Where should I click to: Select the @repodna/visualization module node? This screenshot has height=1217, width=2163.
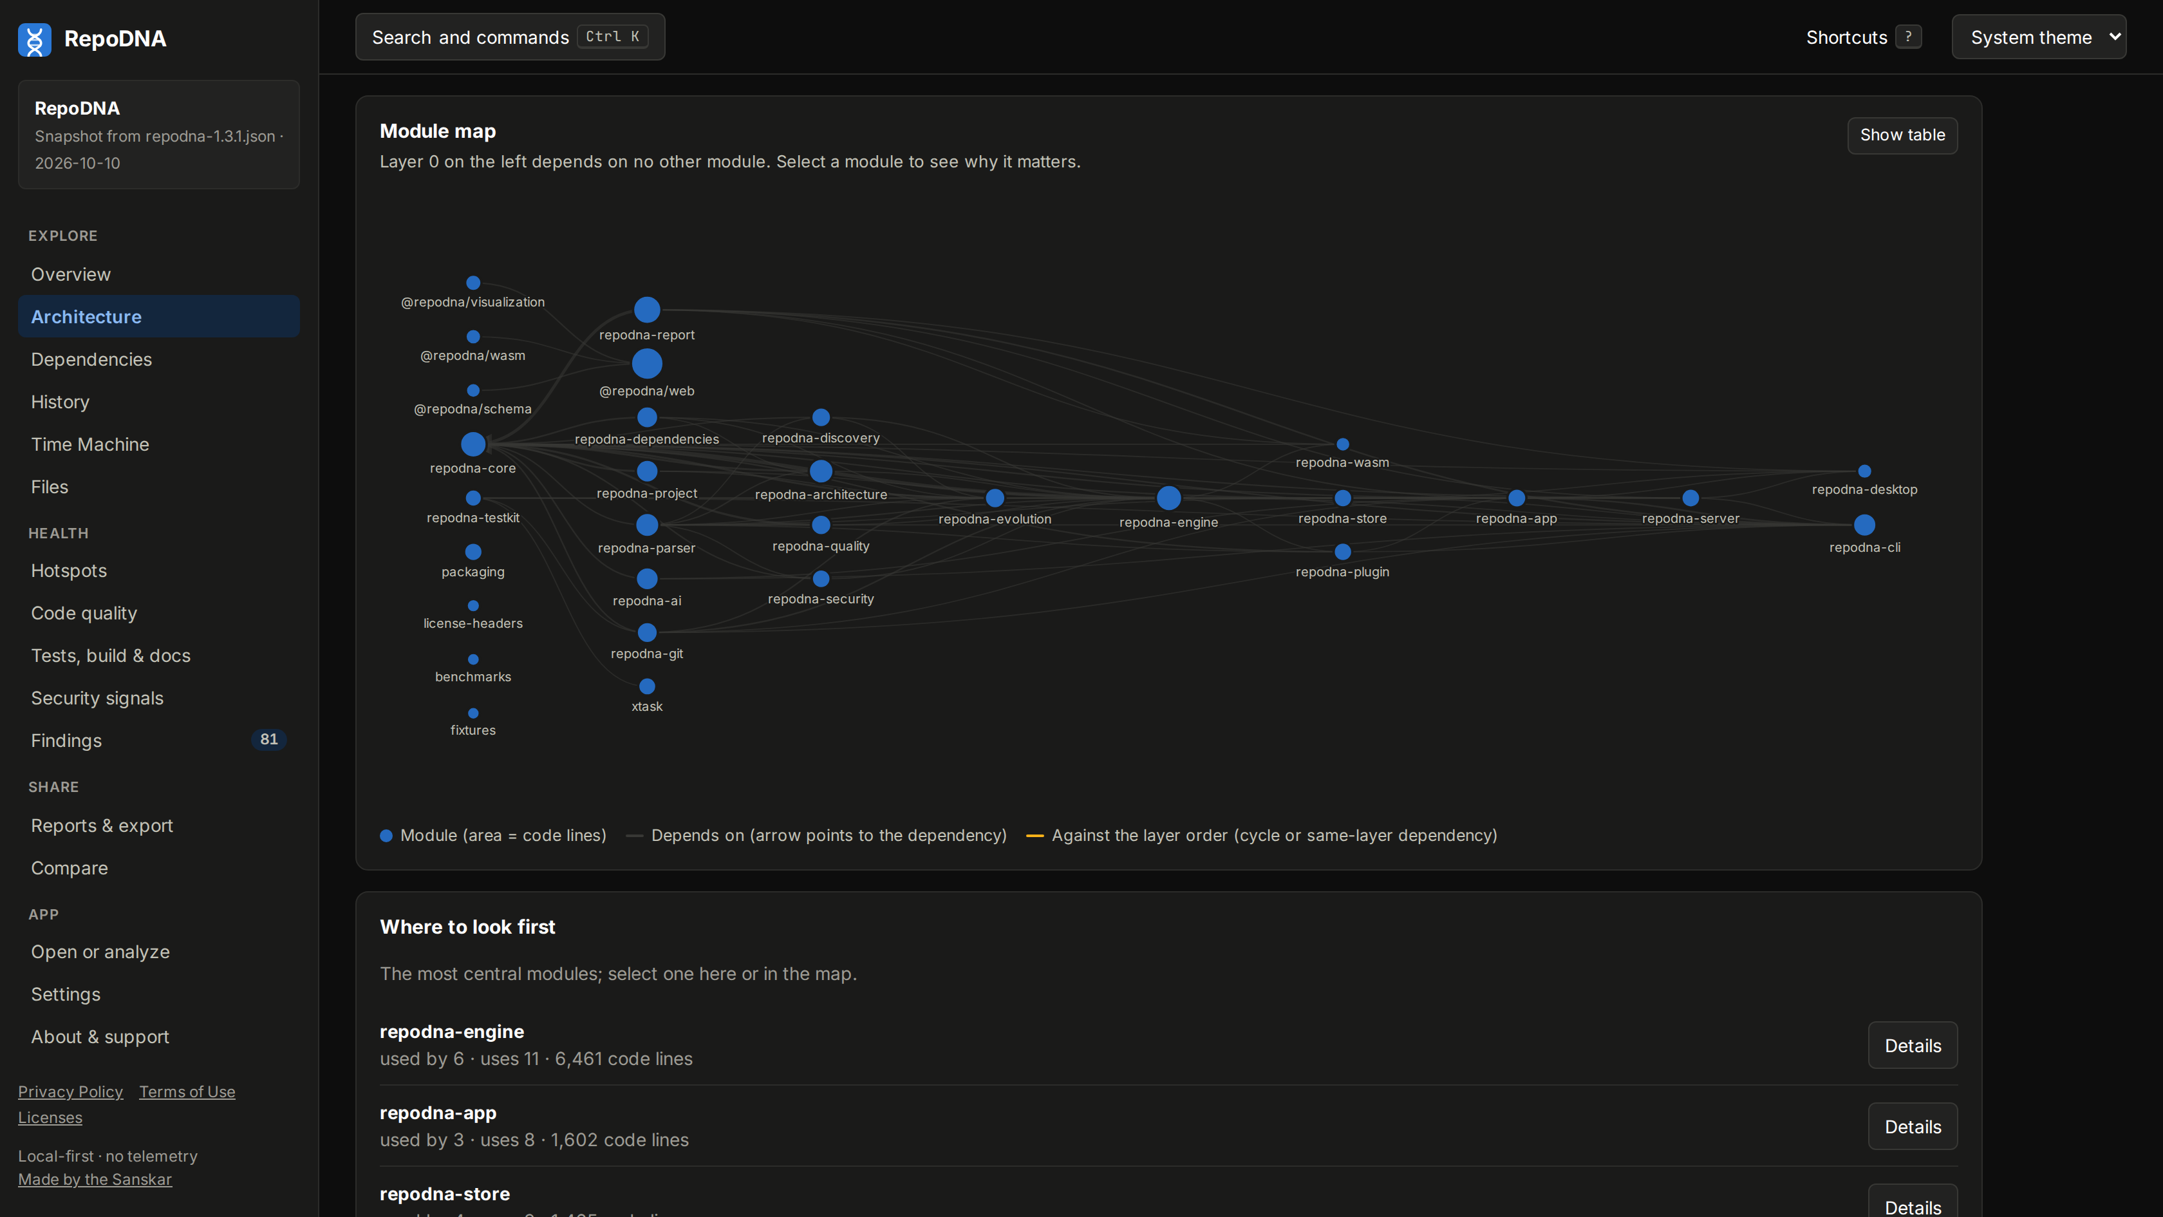[x=473, y=282]
